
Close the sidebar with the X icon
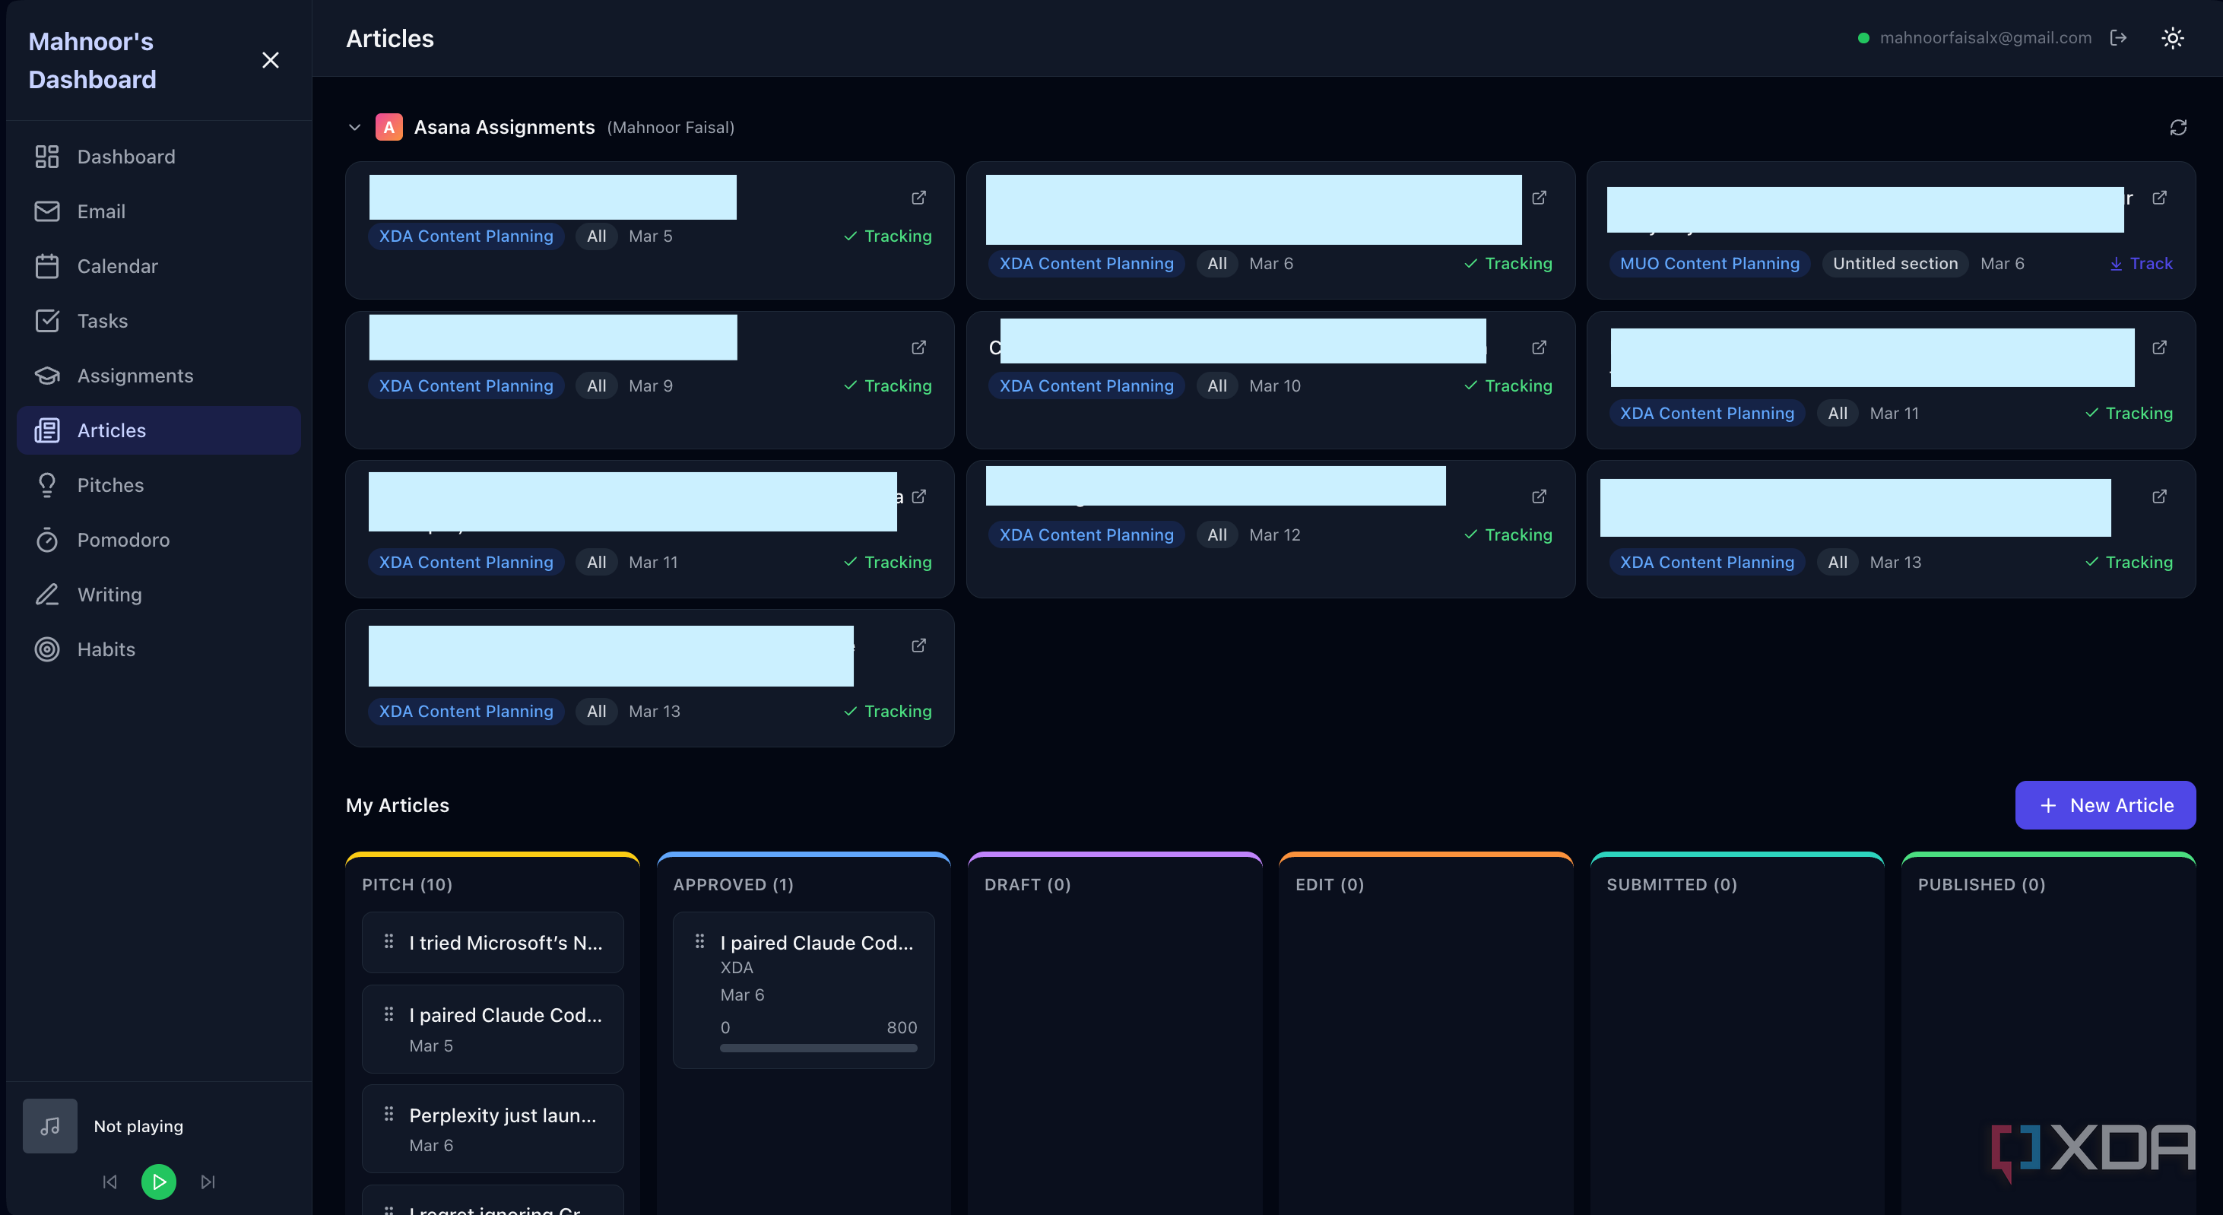270,59
